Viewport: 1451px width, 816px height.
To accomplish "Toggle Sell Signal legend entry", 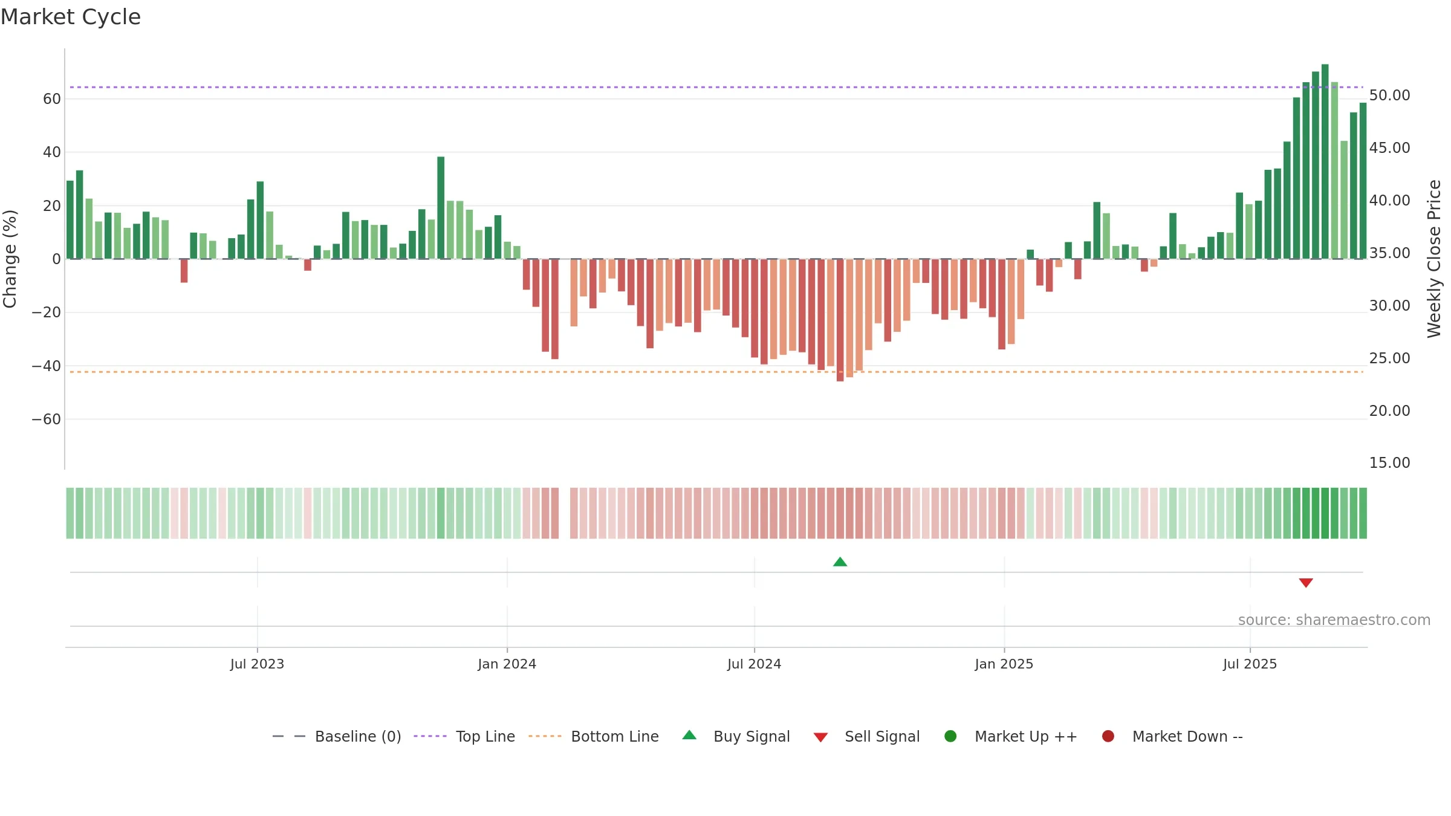I will 867,736.
